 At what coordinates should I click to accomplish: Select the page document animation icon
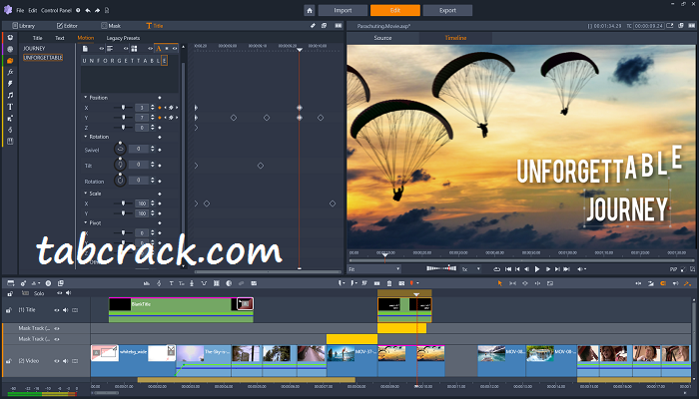(86, 49)
